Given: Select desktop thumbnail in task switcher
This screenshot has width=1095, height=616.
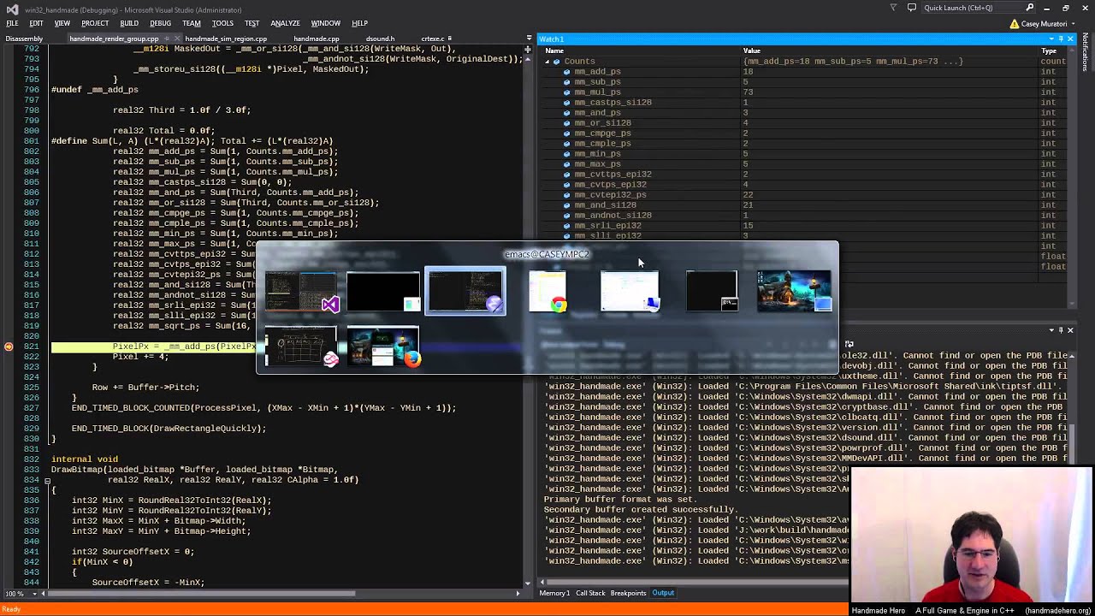Looking at the screenshot, I should 794,292.
